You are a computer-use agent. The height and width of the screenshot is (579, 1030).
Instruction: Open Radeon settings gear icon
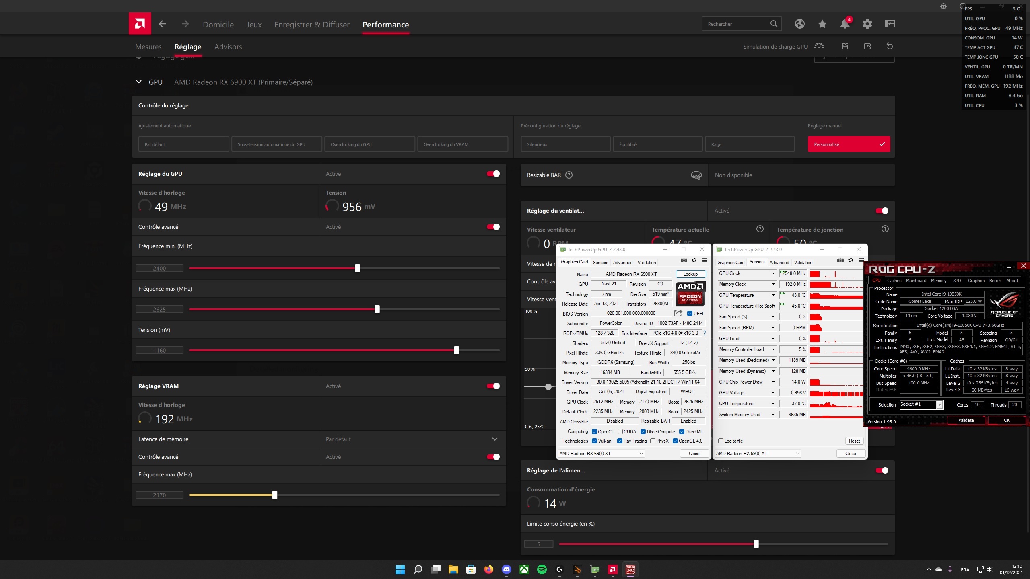[x=867, y=24]
